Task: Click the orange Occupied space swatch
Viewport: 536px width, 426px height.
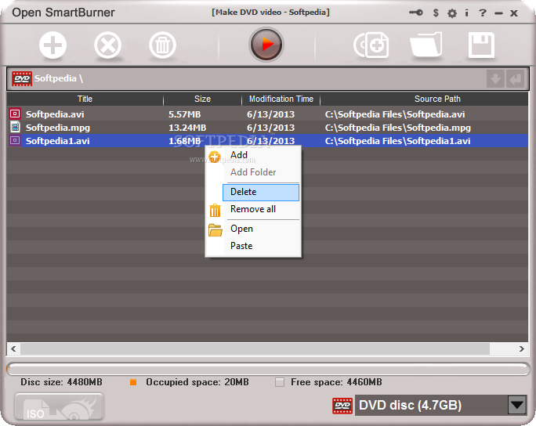Action: [x=133, y=382]
